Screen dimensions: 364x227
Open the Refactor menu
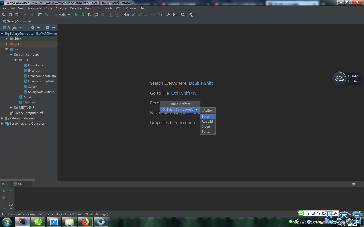(76, 8)
